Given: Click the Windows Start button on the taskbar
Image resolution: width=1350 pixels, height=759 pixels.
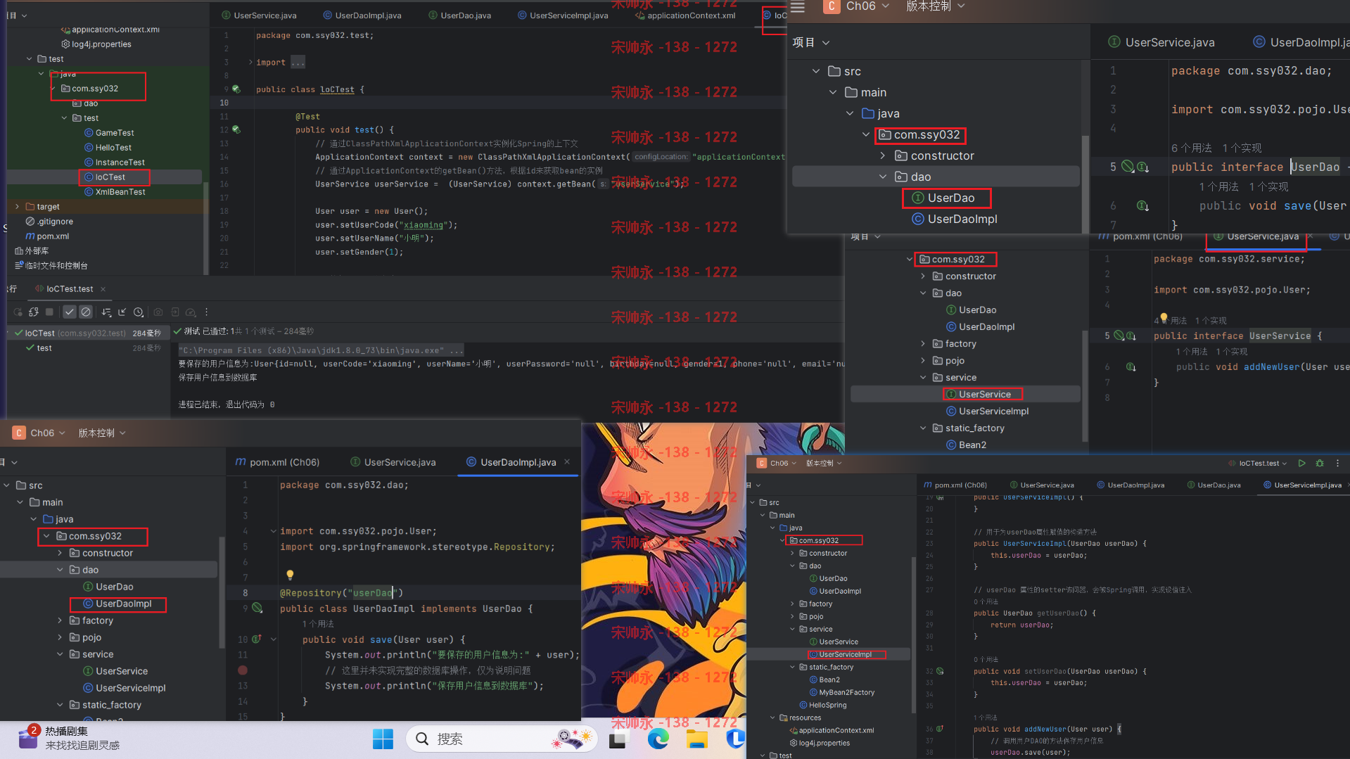Looking at the screenshot, I should coord(383,739).
